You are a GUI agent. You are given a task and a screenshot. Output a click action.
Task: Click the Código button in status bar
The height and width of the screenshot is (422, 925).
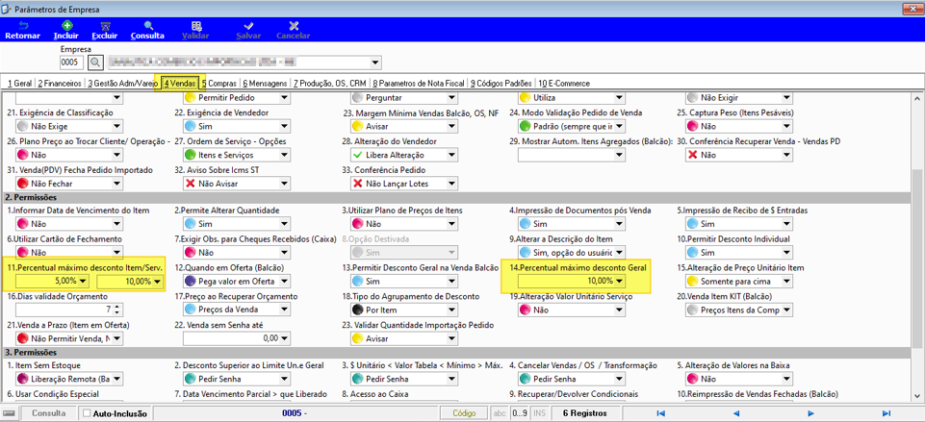[x=464, y=413]
